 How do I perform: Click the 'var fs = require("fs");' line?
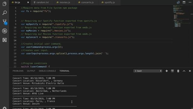tap(36, 11)
